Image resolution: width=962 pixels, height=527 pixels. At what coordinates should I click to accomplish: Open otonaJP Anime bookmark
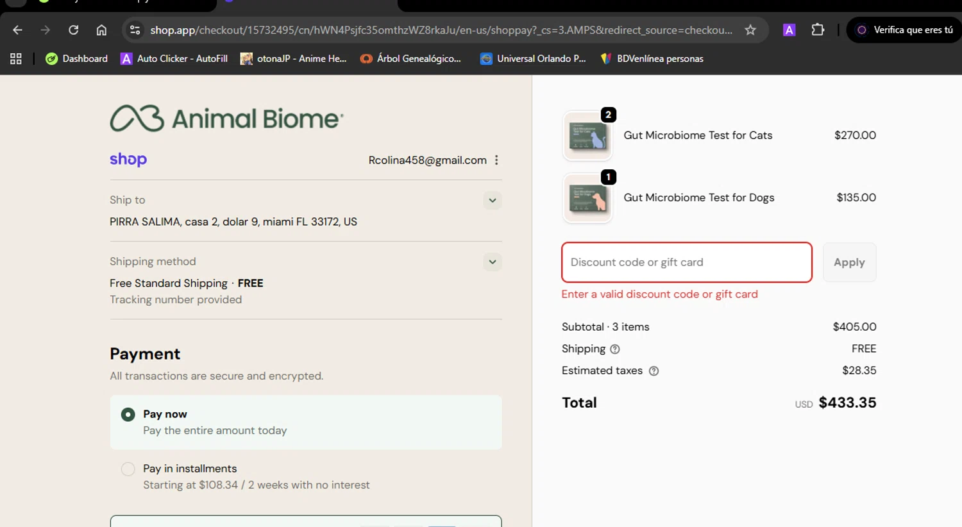pos(293,58)
